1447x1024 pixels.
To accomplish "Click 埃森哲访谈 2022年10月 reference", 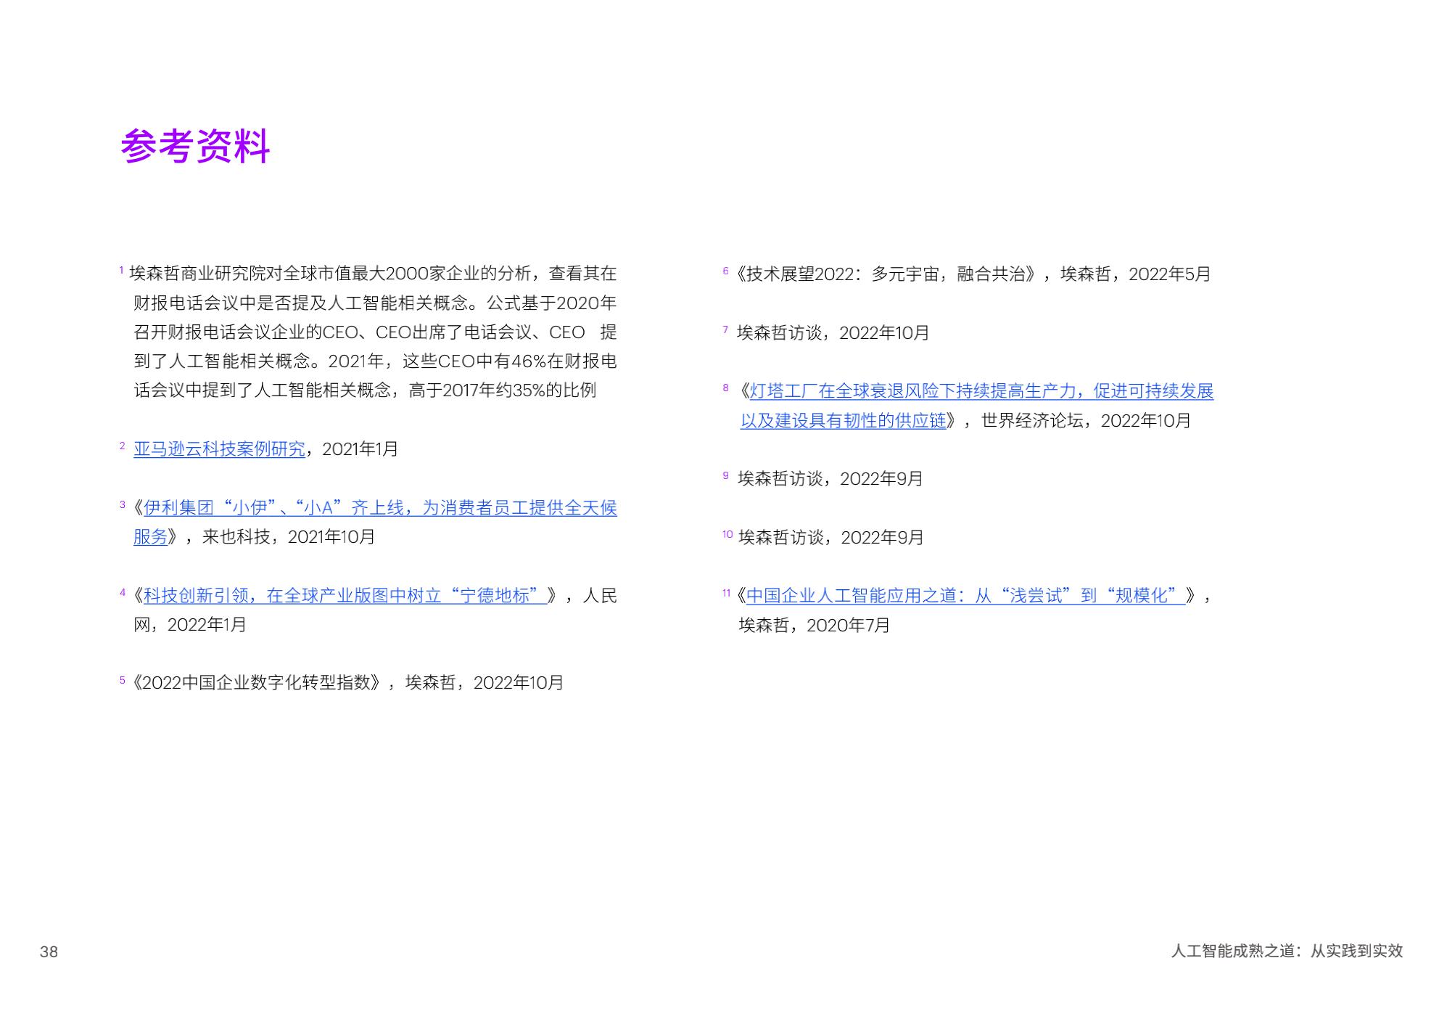I will tap(832, 333).
